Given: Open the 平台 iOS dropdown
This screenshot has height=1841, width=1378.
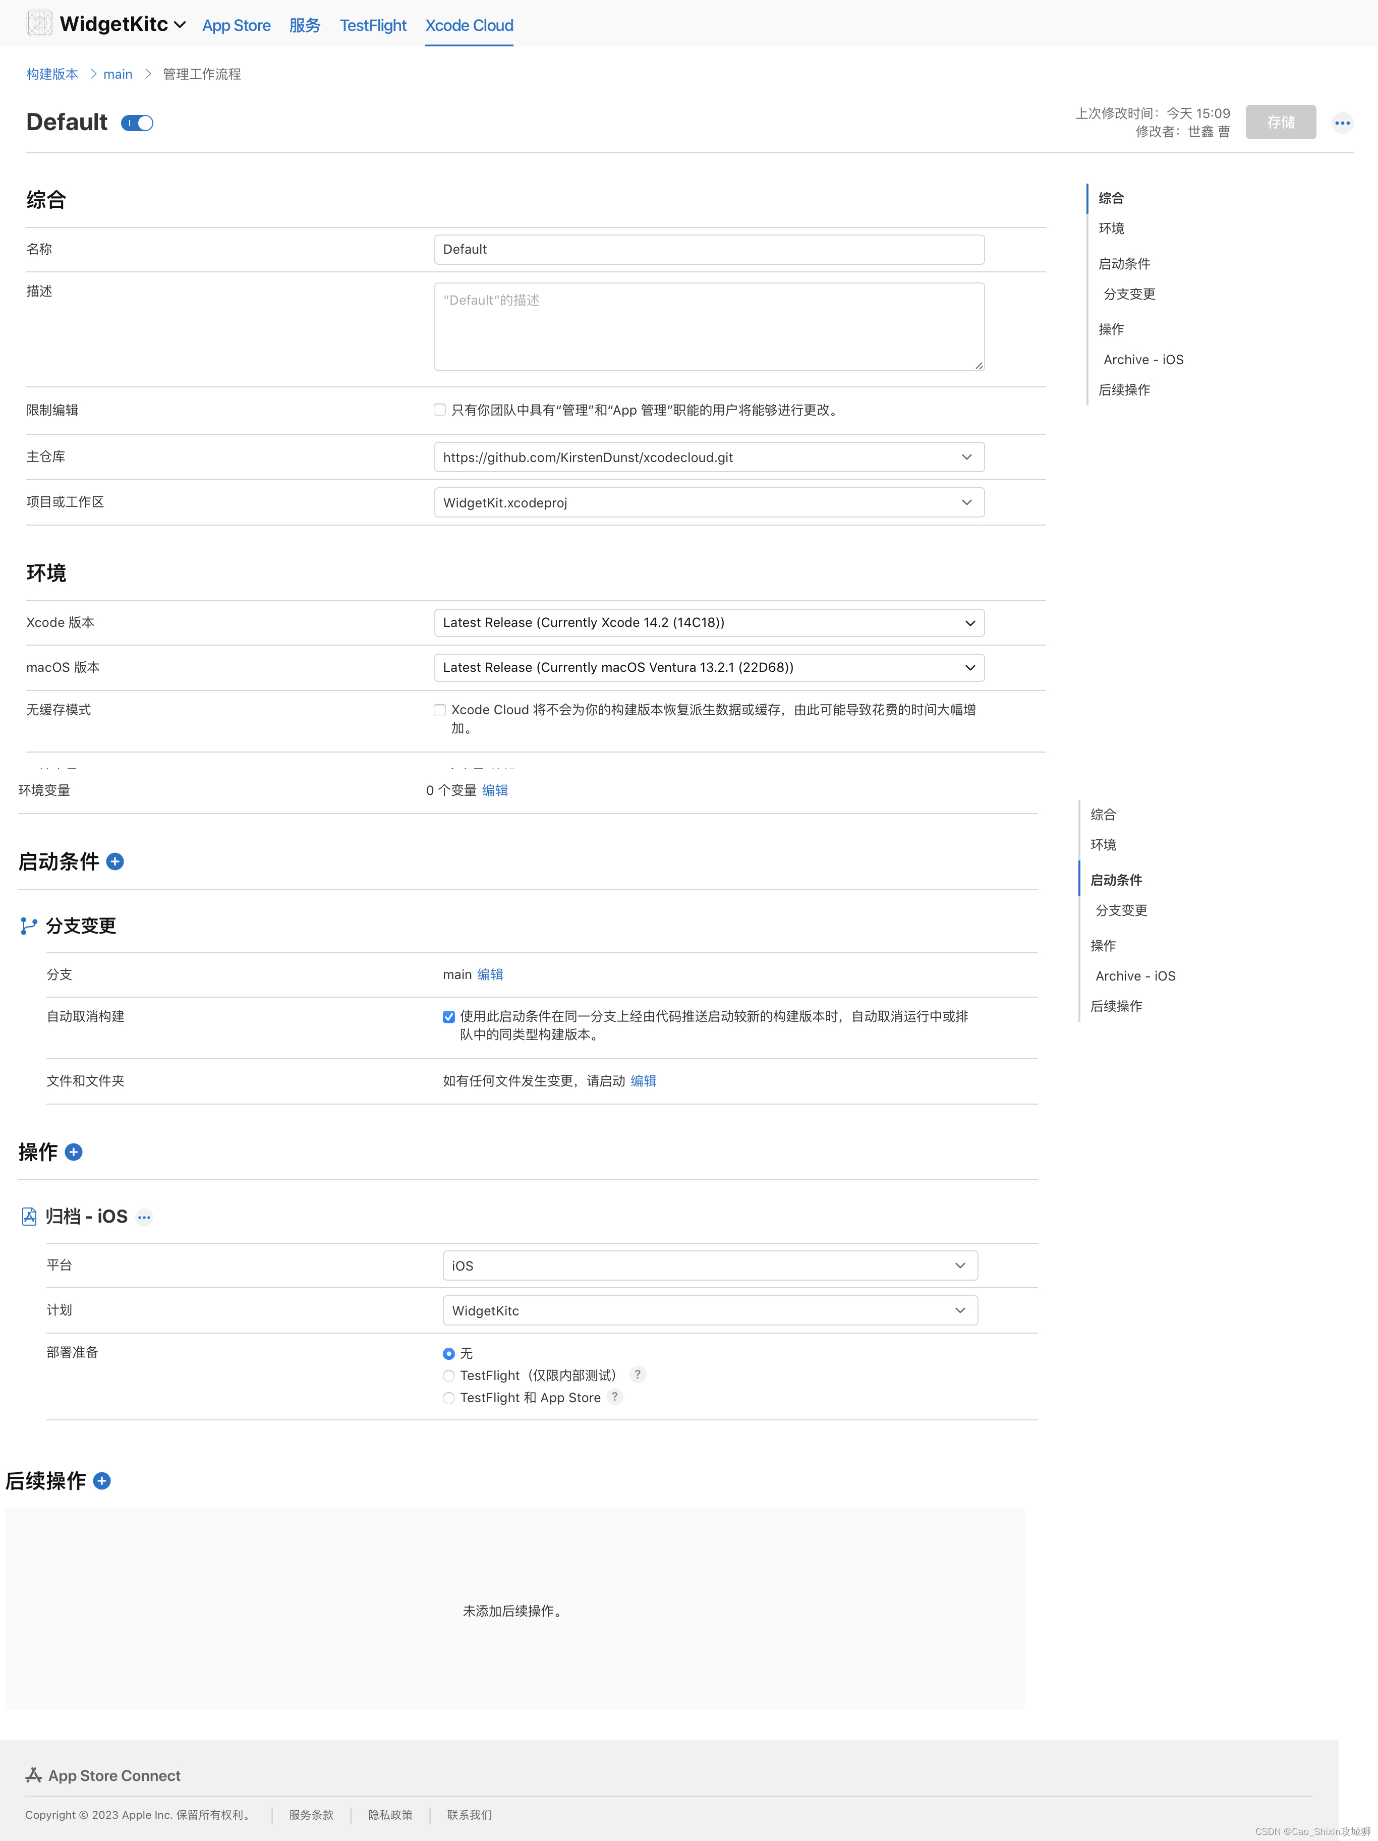Looking at the screenshot, I should pos(710,1265).
